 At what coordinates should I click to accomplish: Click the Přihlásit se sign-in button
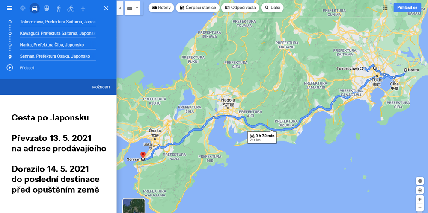pyautogui.click(x=407, y=8)
